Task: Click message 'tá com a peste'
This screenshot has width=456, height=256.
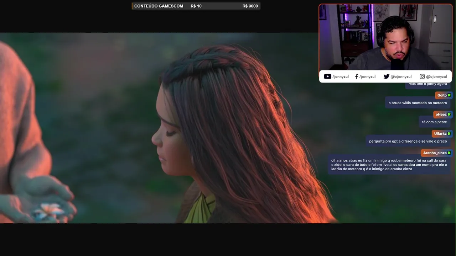Action: point(434,122)
